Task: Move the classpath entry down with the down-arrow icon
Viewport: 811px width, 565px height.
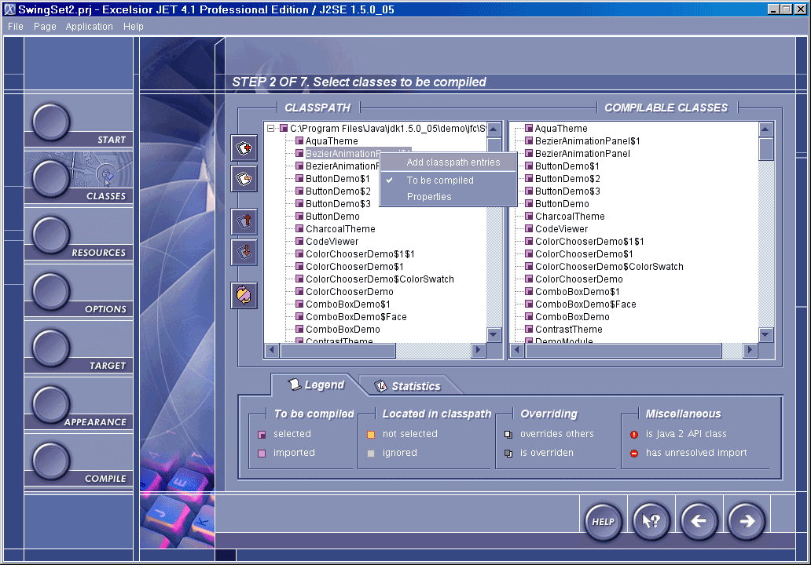Action: [244, 253]
